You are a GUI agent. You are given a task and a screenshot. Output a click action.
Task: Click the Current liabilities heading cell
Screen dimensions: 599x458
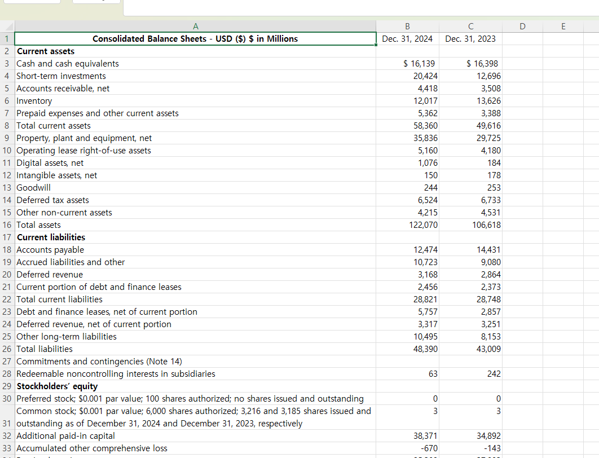[195, 237]
